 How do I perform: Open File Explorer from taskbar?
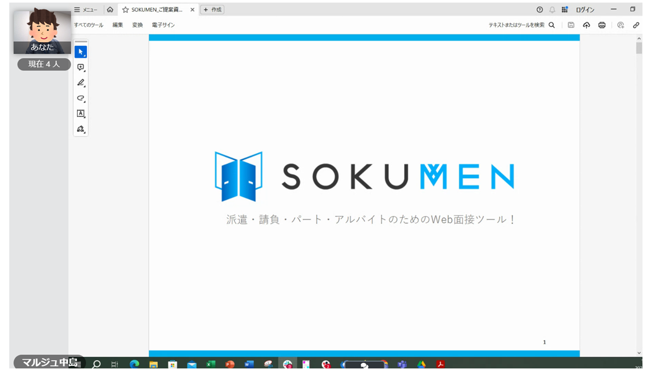(154, 364)
